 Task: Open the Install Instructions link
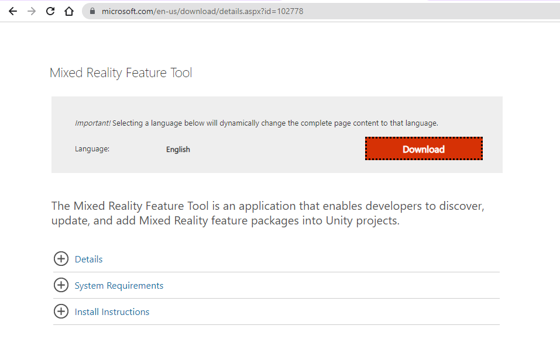[112, 312]
